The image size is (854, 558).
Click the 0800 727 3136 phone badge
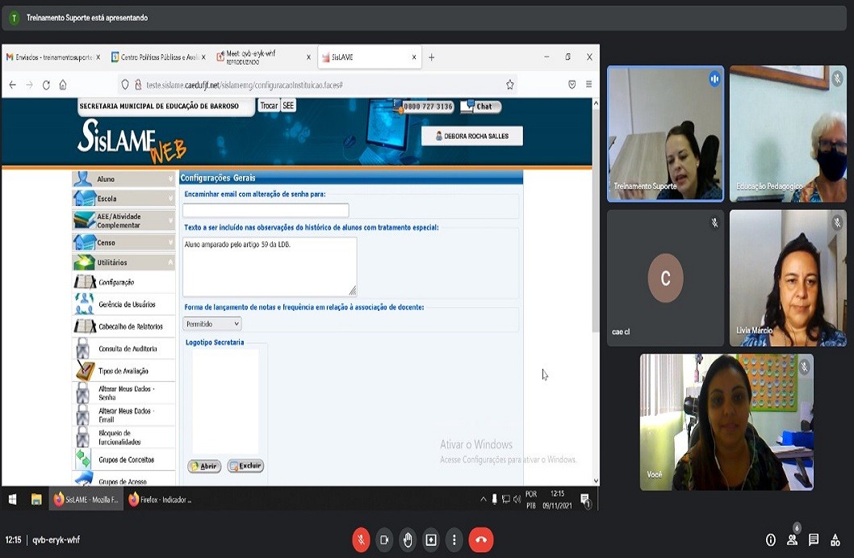coord(425,107)
